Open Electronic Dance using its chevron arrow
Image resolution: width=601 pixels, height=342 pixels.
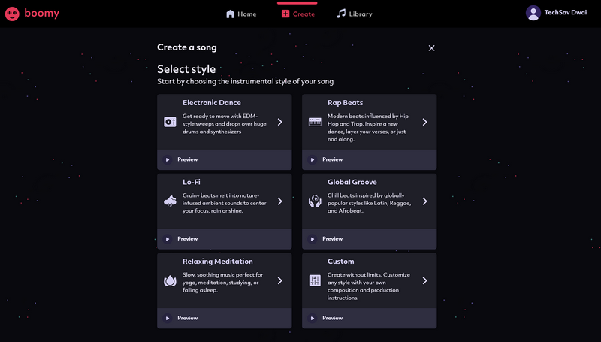click(x=279, y=122)
